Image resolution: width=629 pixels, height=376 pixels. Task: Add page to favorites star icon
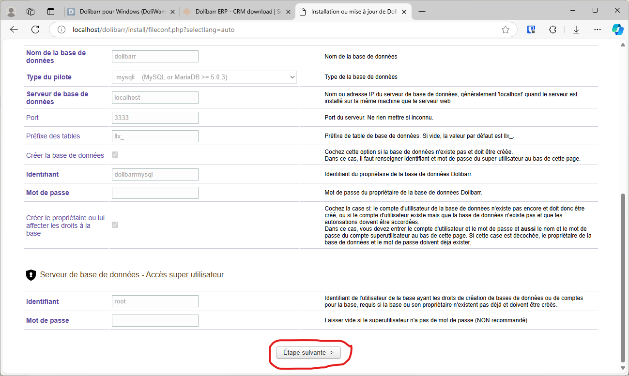[x=506, y=30]
